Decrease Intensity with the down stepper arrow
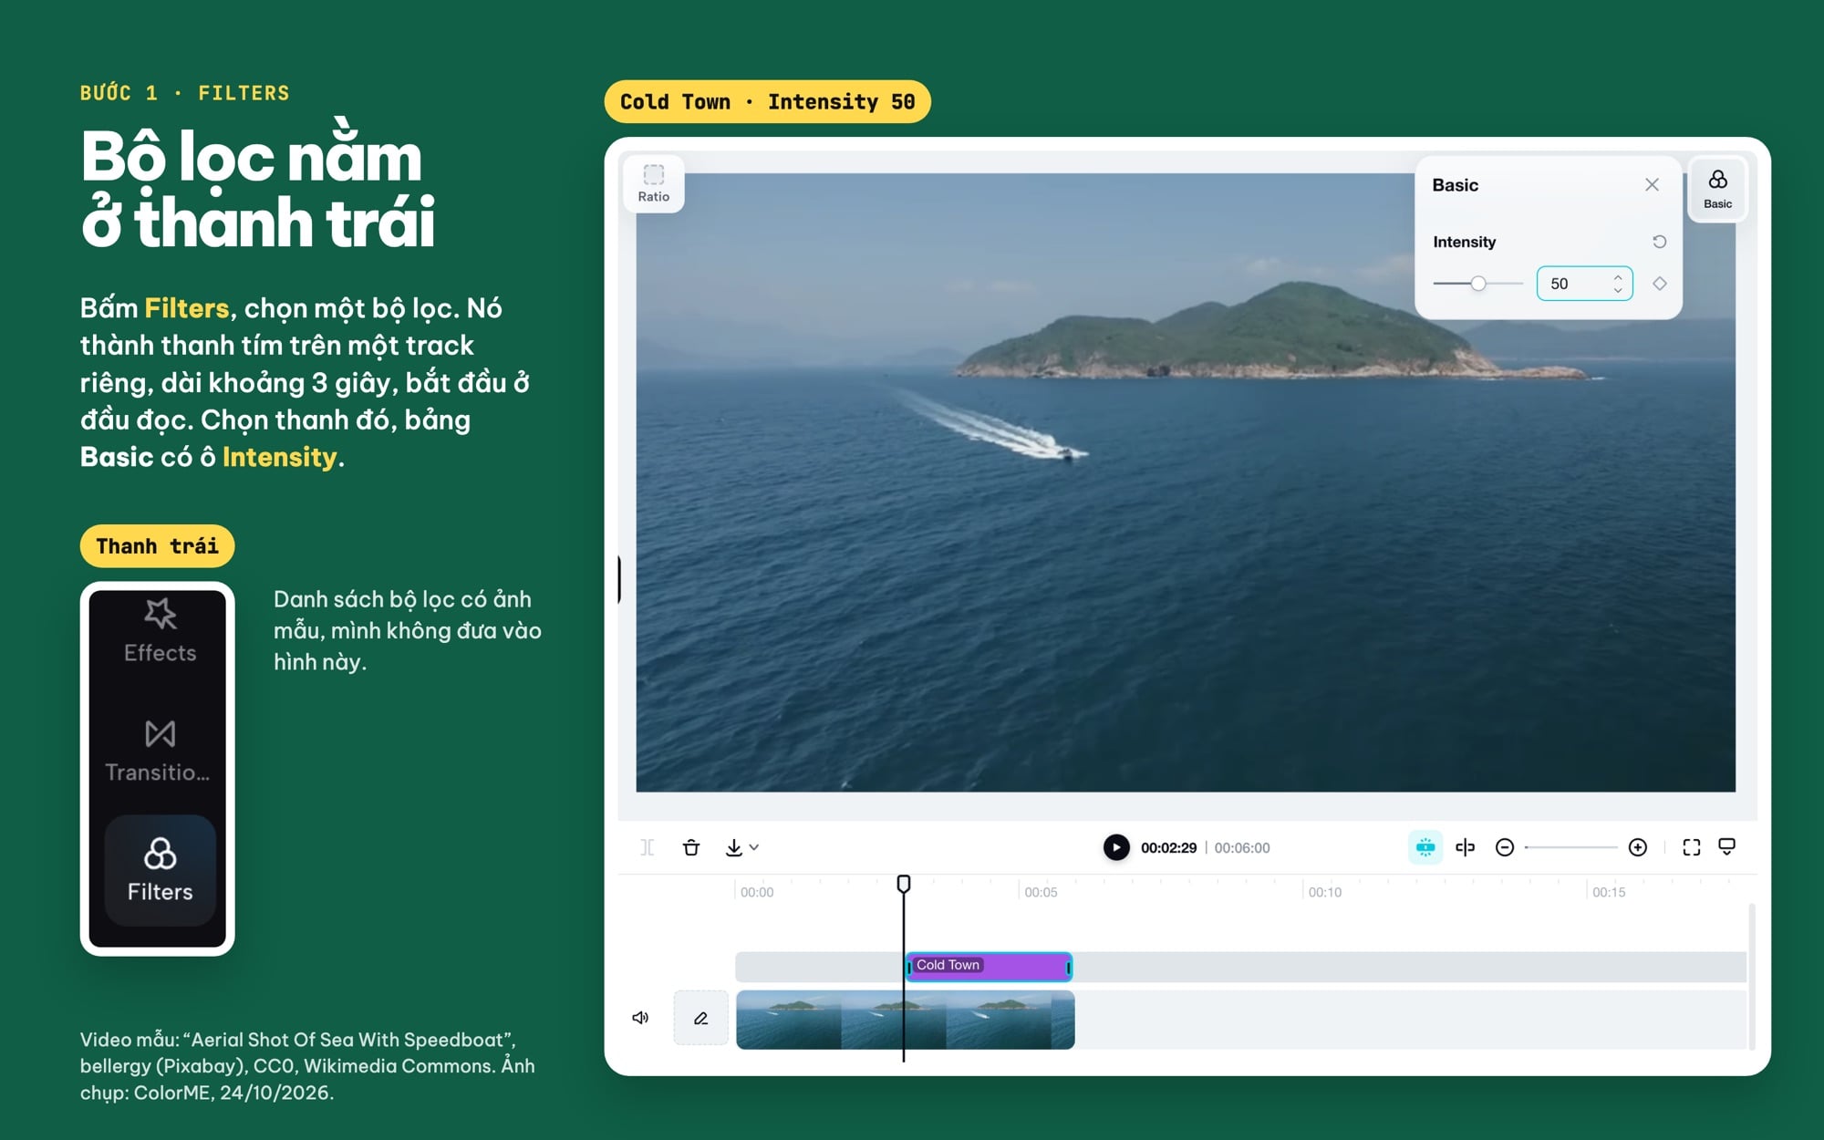This screenshot has height=1140, width=1824. pos(1618,290)
